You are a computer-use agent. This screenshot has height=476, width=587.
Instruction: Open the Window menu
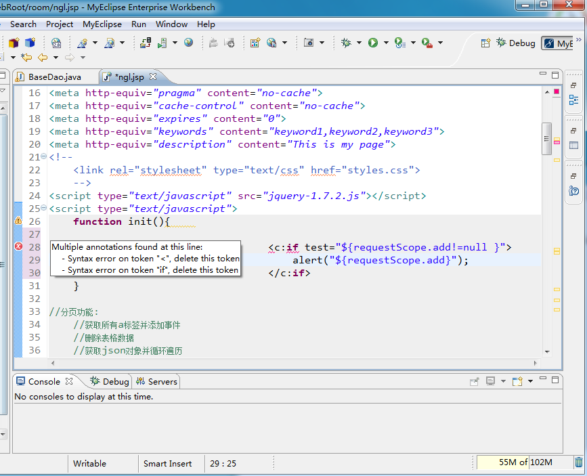[x=171, y=24]
